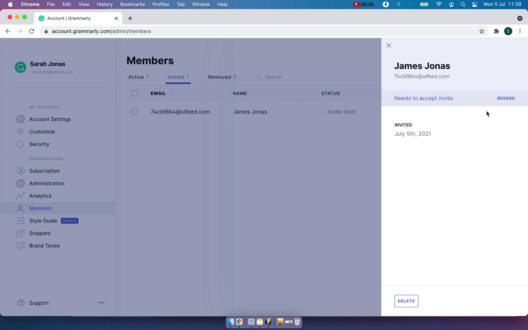Open the Analytics page link
This screenshot has height=330, width=528.
(x=40, y=196)
